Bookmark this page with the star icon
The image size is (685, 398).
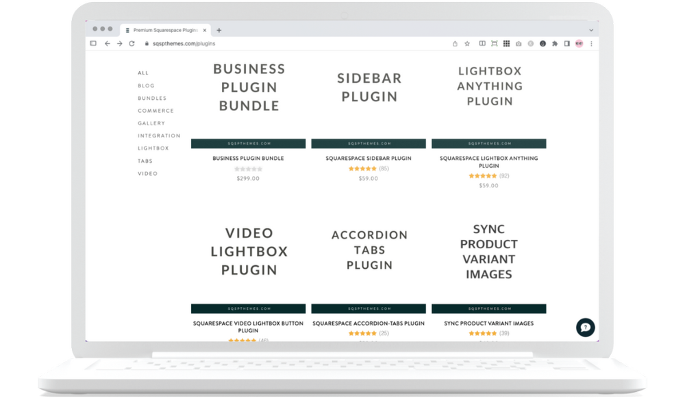coord(467,44)
